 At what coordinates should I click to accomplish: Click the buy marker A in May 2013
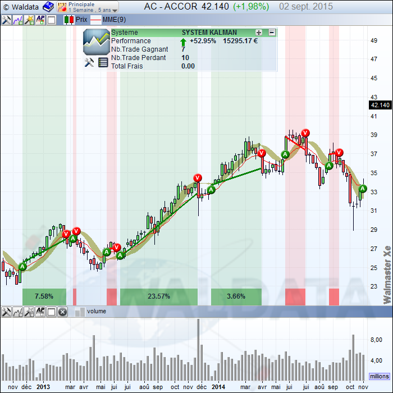point(107,252)
